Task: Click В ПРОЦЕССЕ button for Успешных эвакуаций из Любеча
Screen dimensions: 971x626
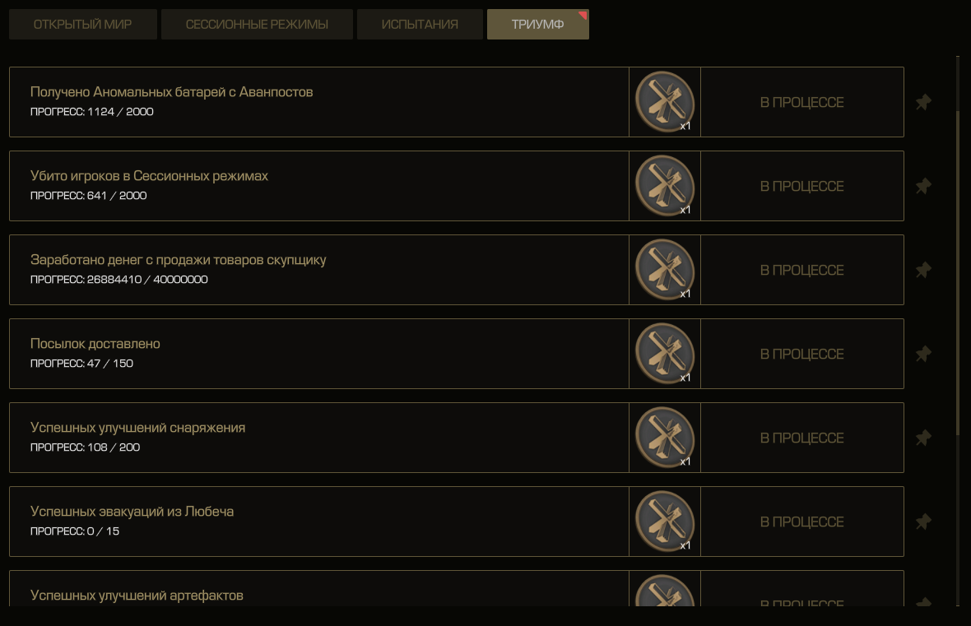Action: pos(802,522)
